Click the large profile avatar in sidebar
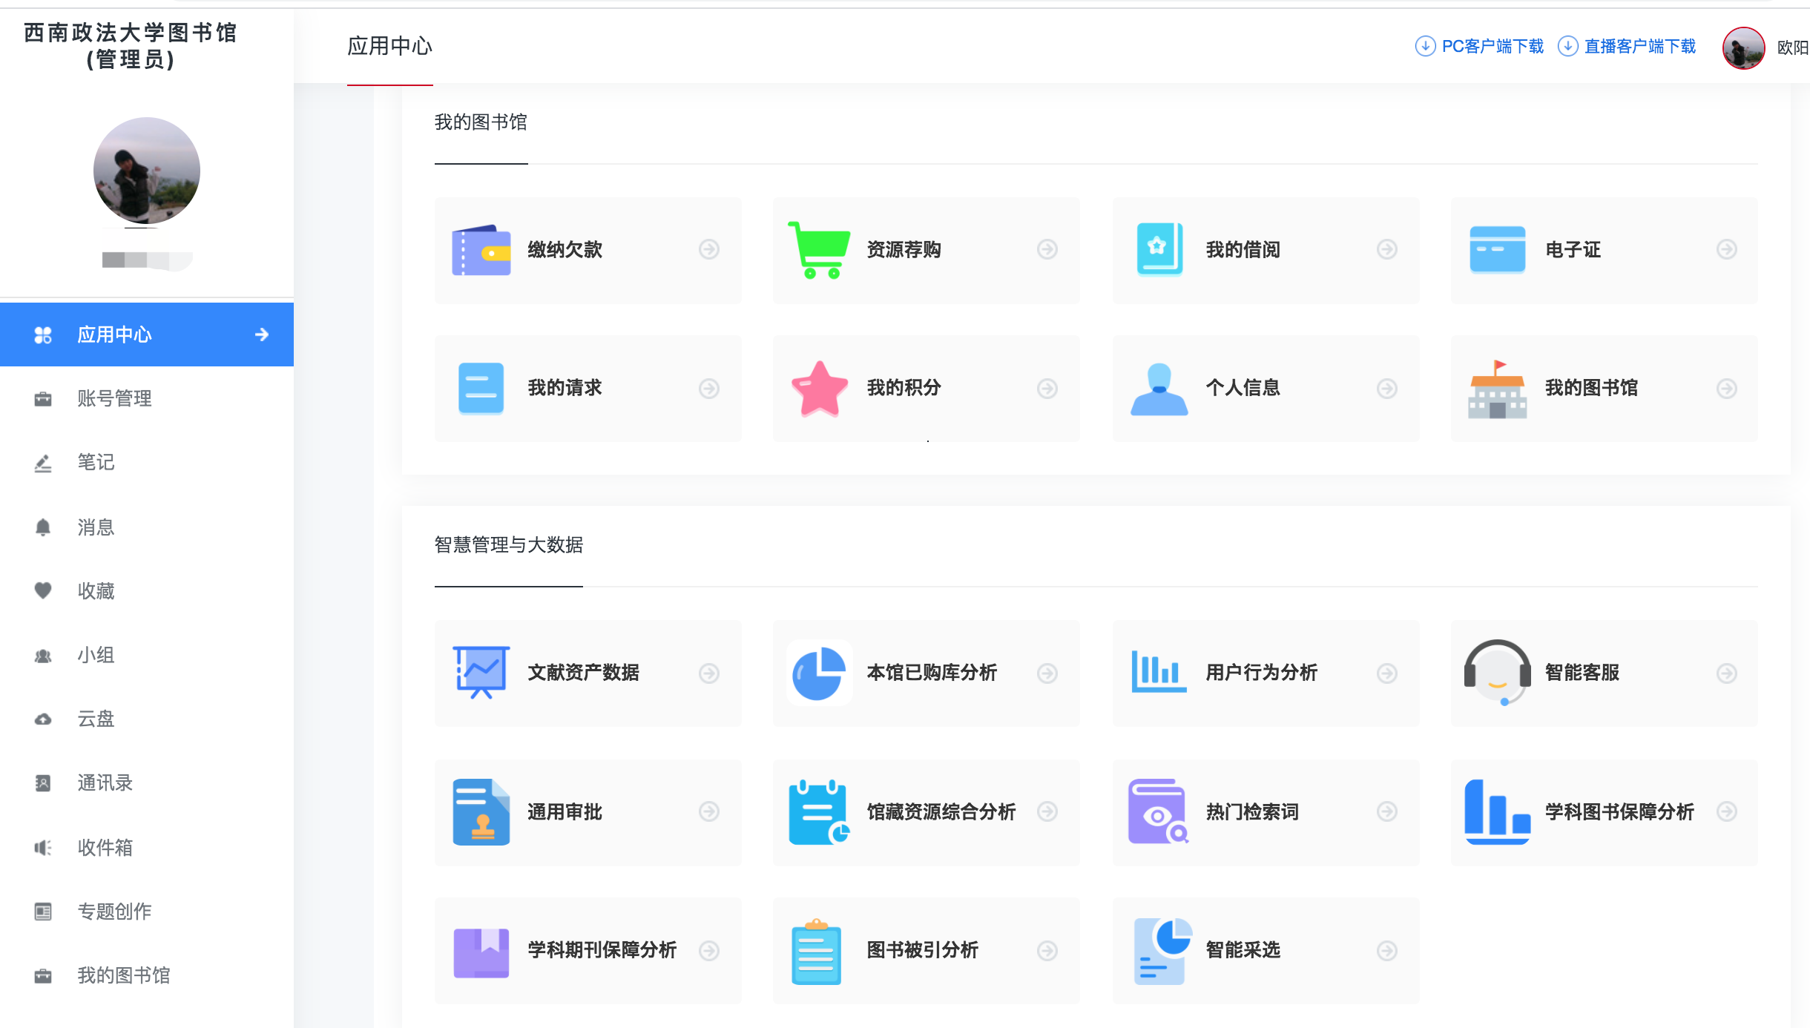 click(147, 171)
